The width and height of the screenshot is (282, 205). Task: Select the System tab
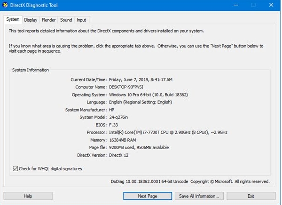tap(13, 20)
